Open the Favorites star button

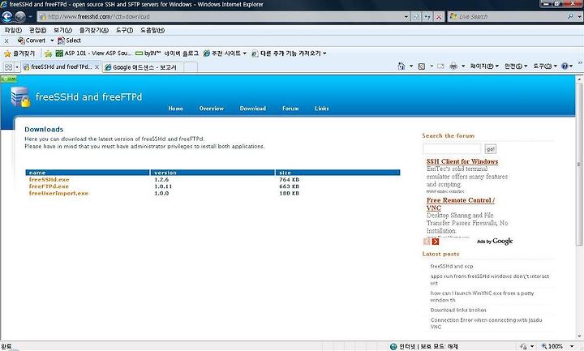(19, 54)
